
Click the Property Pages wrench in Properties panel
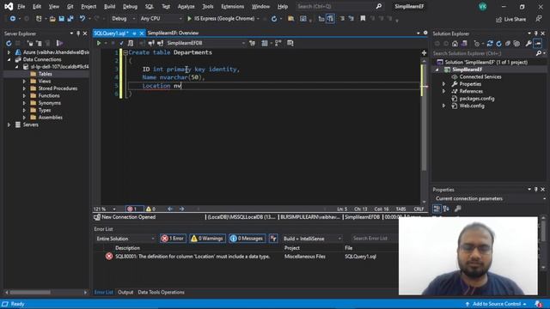tap(457, 209)
